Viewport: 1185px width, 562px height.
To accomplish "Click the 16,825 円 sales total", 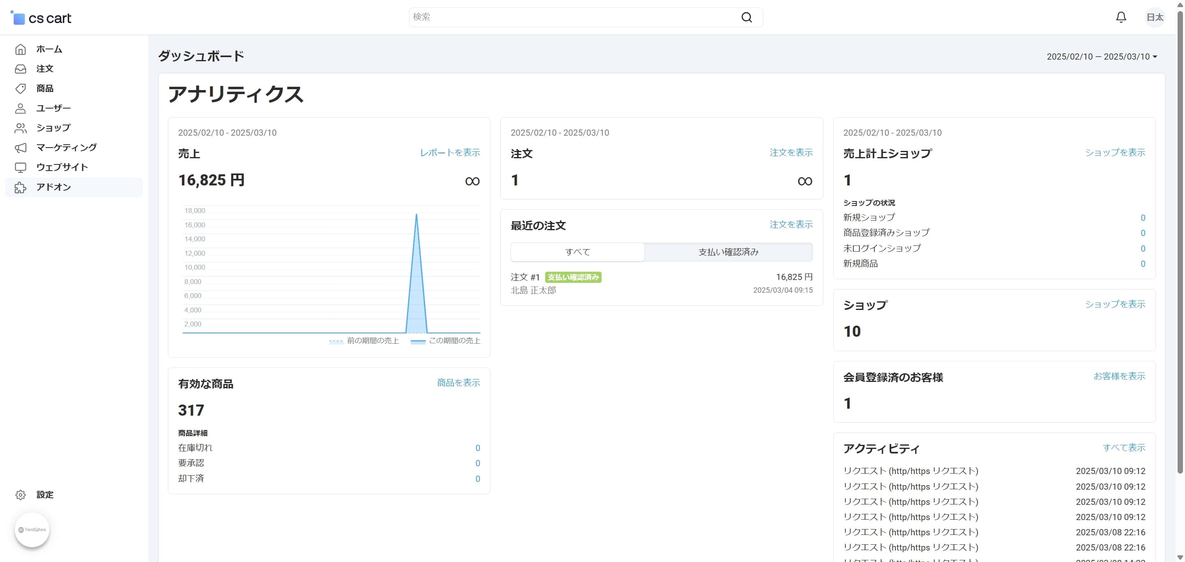I will 211,180.
